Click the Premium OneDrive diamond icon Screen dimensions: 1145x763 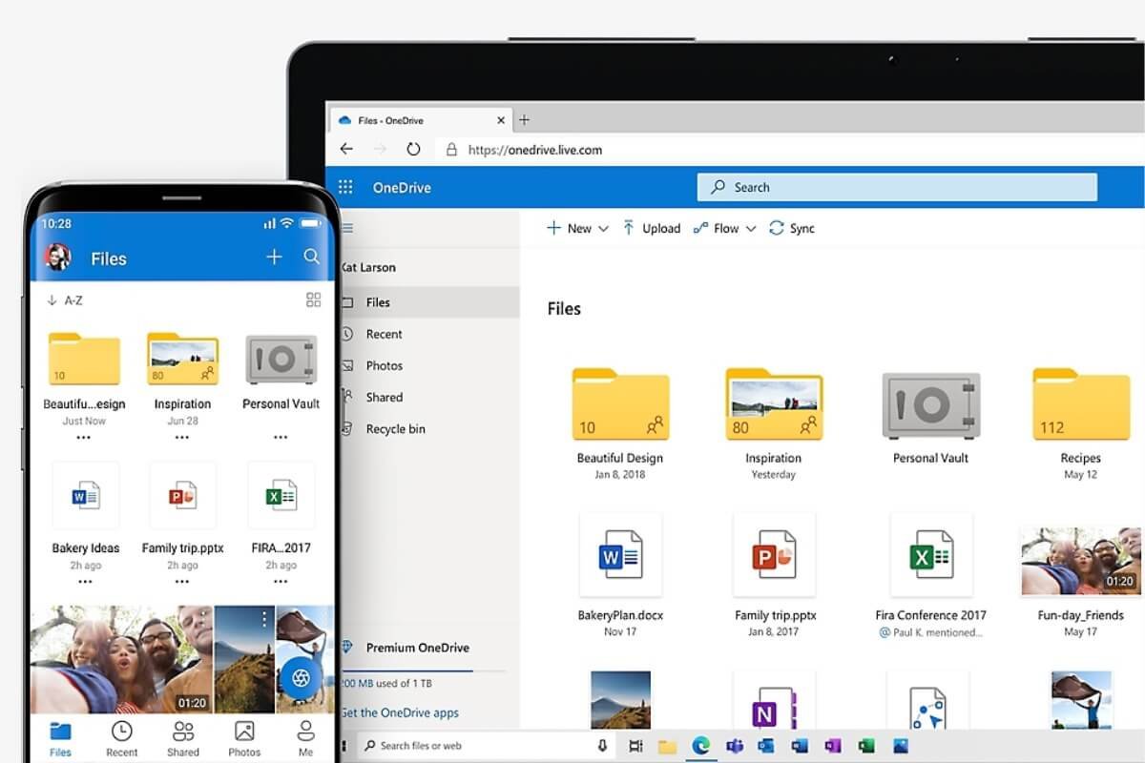(x=347, y=647)
